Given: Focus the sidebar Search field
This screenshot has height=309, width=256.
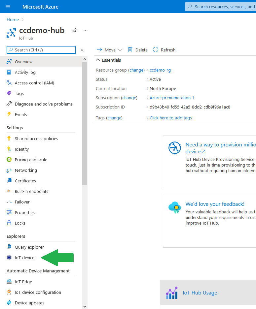Looking at the screenshot, I should pyautogui.click(x=41, y=50).
